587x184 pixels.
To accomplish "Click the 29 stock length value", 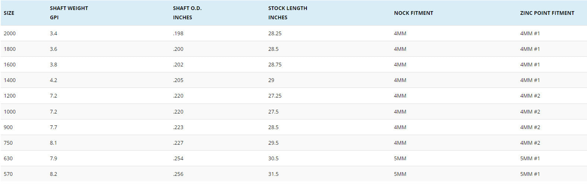I will pyautogui.click(x=271, y=80).
